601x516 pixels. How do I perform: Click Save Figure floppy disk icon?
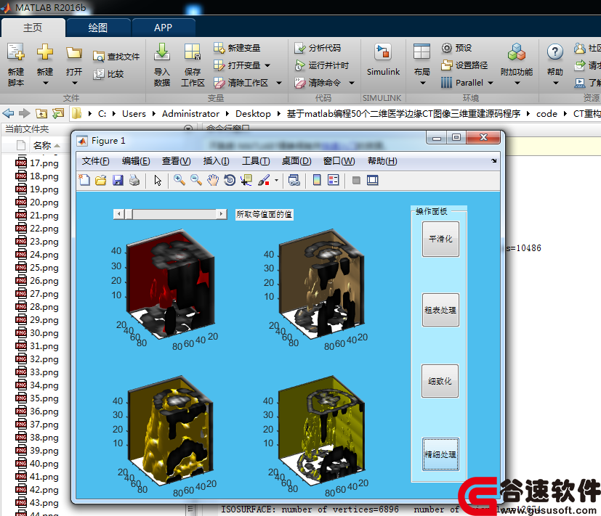point(118,180)
